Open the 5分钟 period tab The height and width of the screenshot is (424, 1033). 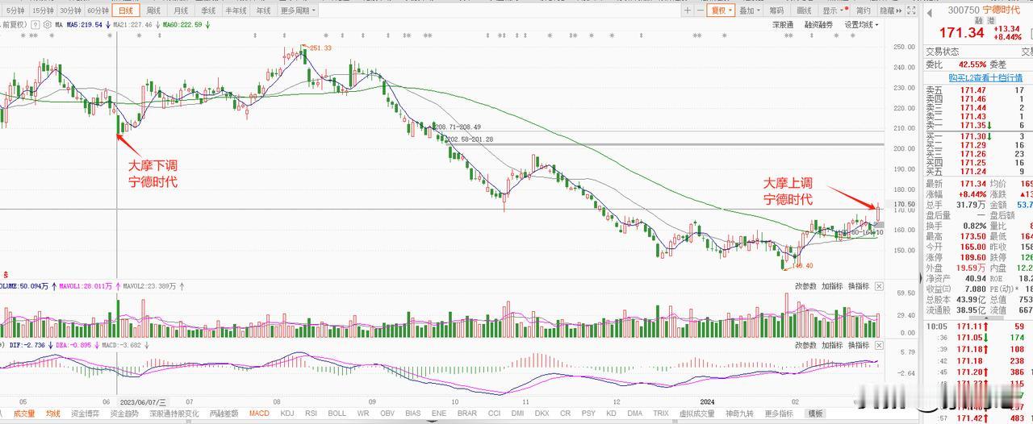point(15,10)
